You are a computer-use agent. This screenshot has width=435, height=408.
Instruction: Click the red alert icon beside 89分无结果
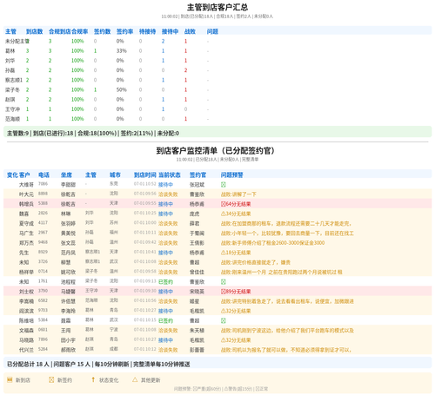tap(223, 292)
